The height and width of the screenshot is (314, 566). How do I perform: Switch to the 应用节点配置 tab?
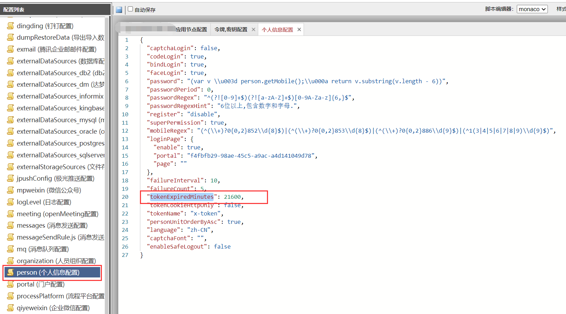point(191,30)
